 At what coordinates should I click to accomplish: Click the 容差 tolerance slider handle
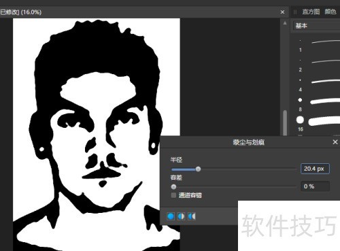(x=173, y=187)
